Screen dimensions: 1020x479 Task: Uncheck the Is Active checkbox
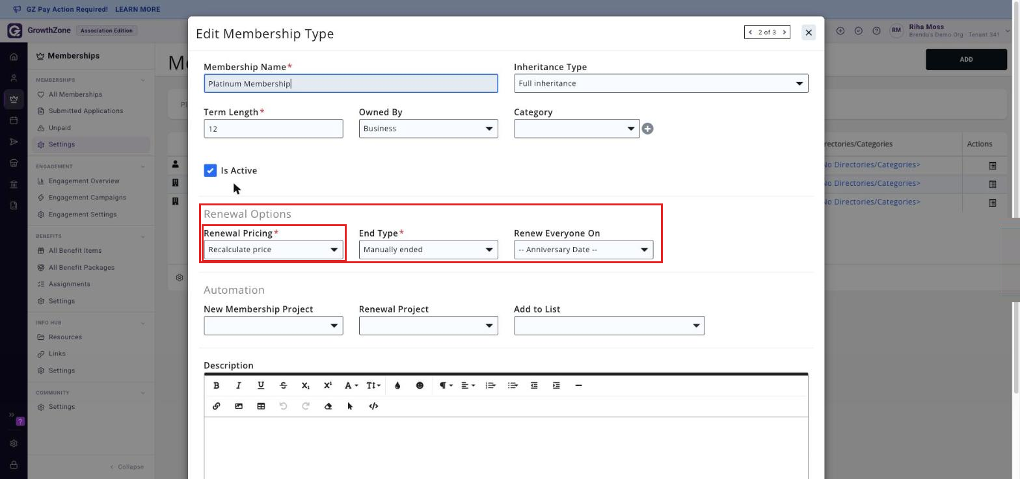[x=210, y=170]
